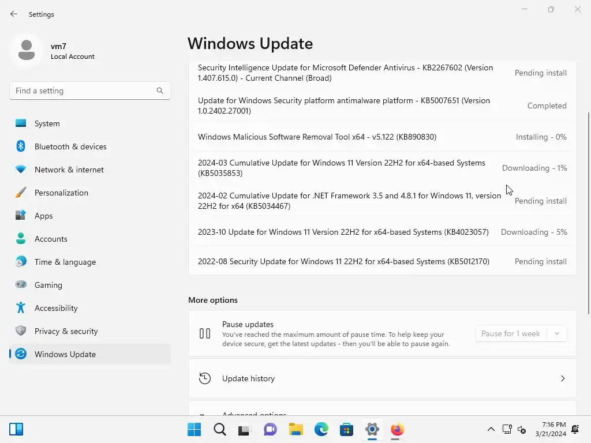The width and height of the screenshot is (591, 443).
Task: Open the Windows Start button
Action: (x=194, y=429)
